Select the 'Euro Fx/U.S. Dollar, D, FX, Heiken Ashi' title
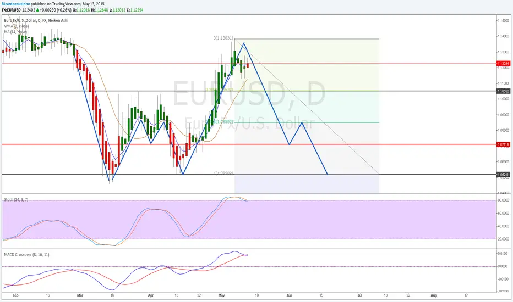This screenshot has height=302, width=513. (36, 20)
